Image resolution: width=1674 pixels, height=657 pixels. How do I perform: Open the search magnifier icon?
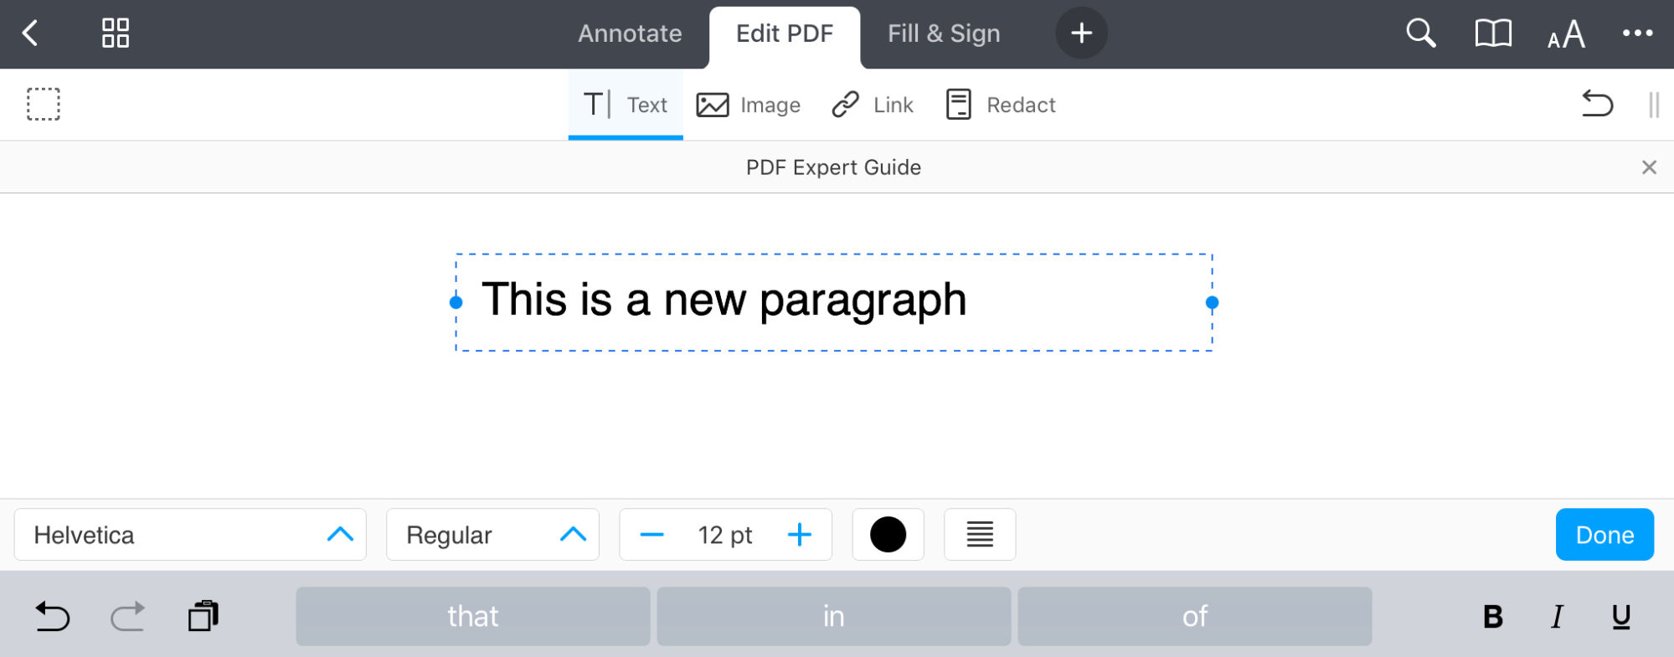click(x=1420, y=33)
